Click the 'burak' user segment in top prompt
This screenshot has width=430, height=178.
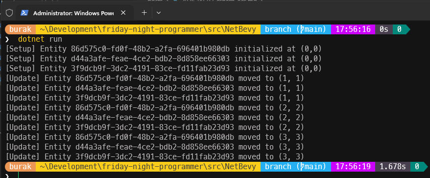coord(20,29)
